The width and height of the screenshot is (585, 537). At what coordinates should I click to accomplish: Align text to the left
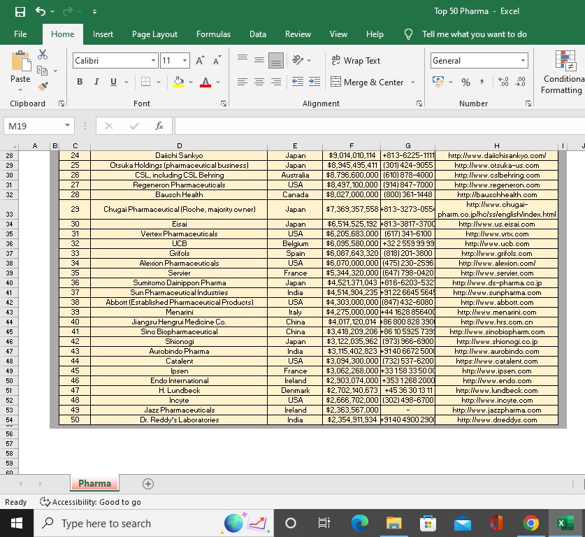point(243,82)
